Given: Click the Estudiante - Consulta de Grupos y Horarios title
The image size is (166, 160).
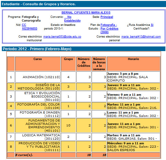Looking at the screenshot, I should [x=39, y=4].
